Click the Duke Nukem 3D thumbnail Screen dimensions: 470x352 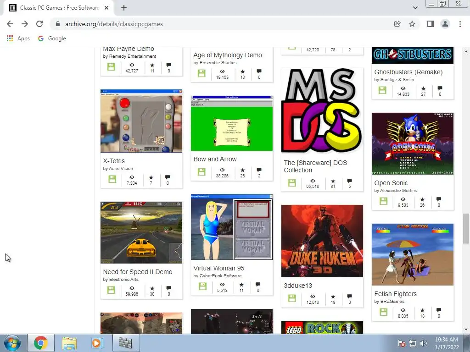click(x=322, y=241)
